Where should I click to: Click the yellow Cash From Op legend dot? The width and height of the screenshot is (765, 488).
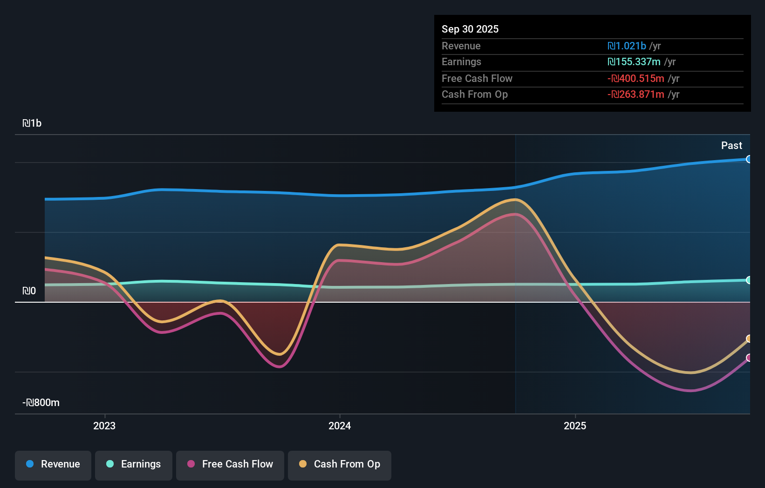click(x=303, y=464)
